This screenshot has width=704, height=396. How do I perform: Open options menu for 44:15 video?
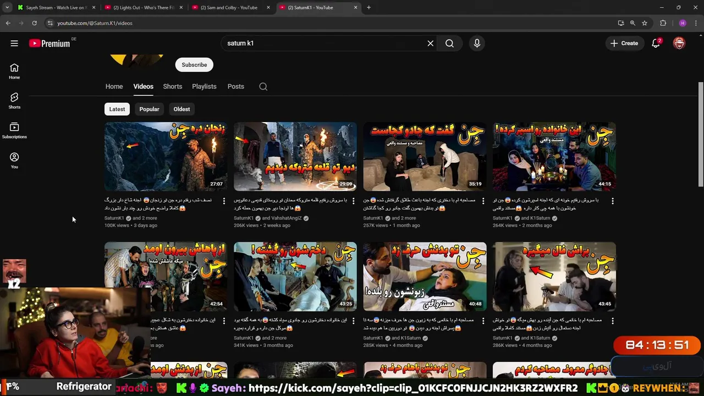pos(613,201)
